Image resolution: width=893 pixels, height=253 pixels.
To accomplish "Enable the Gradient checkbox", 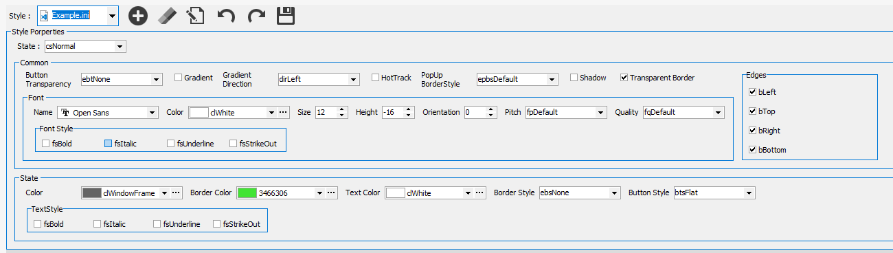I will (x=178, y=78).
